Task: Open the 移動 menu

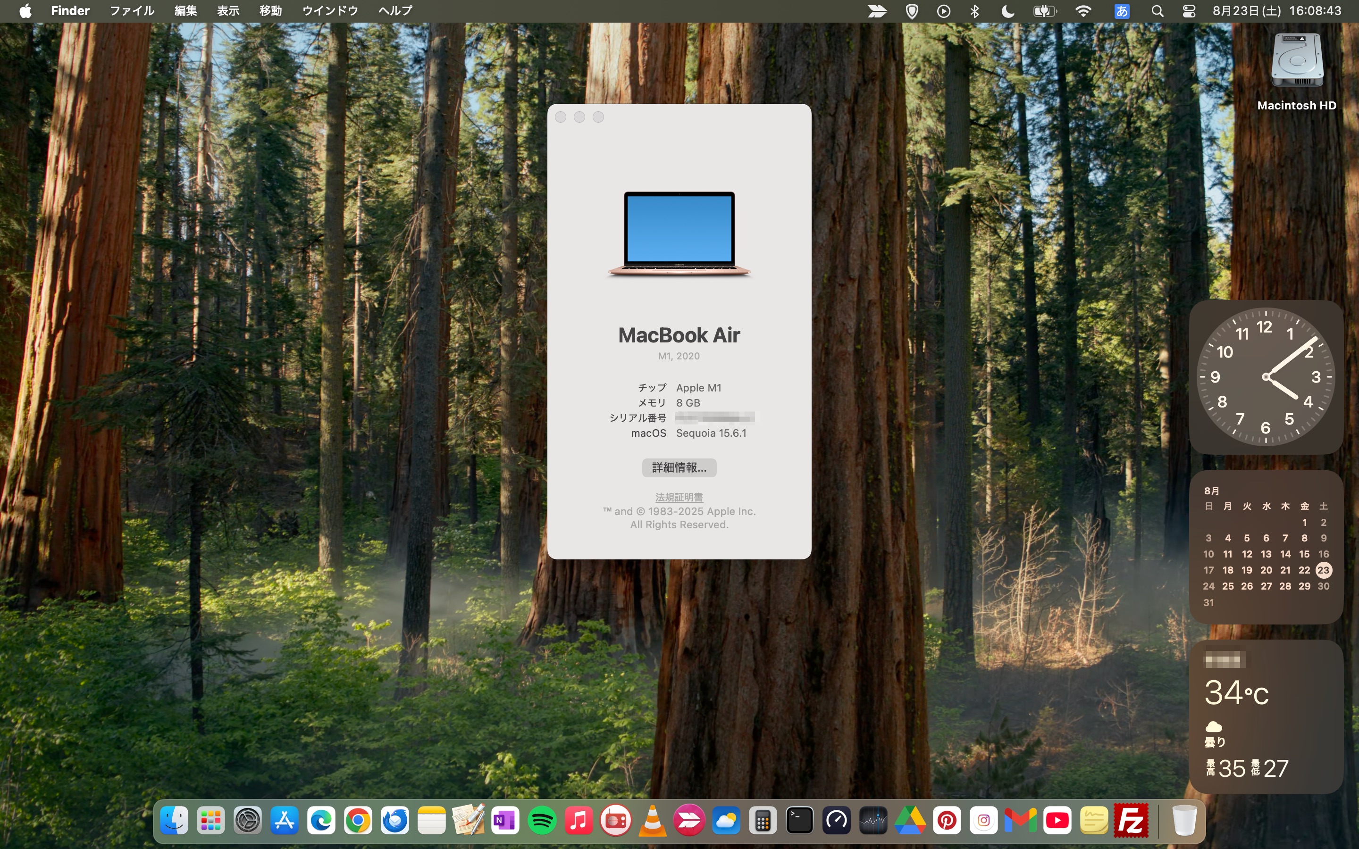Action: point(271,11)
